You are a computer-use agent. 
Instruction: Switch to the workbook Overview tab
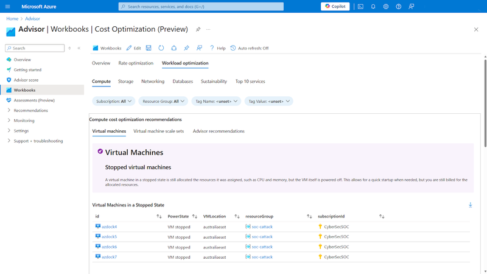[101, 63]
